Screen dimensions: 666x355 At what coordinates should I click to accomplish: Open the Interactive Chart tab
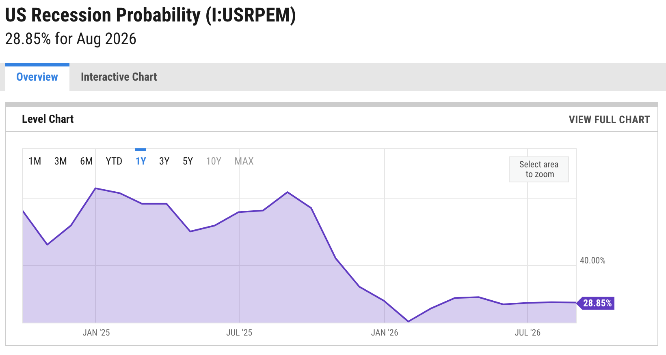point(119,77)
